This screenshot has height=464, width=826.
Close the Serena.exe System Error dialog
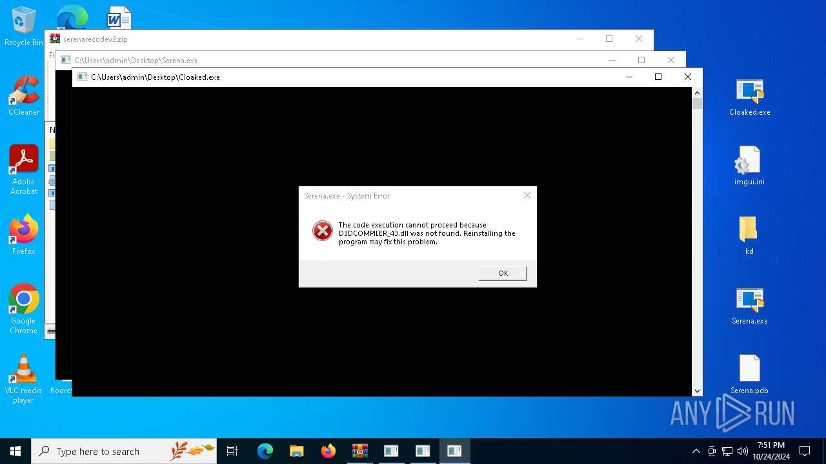527,195
